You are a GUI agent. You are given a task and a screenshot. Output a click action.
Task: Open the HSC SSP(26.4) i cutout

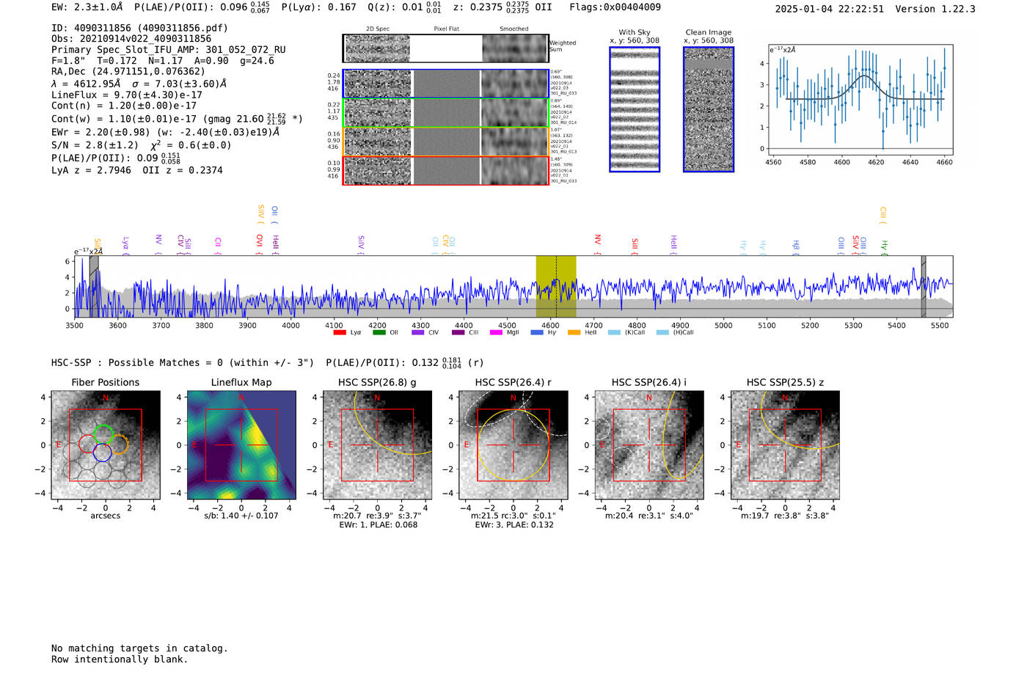[649, 445]
